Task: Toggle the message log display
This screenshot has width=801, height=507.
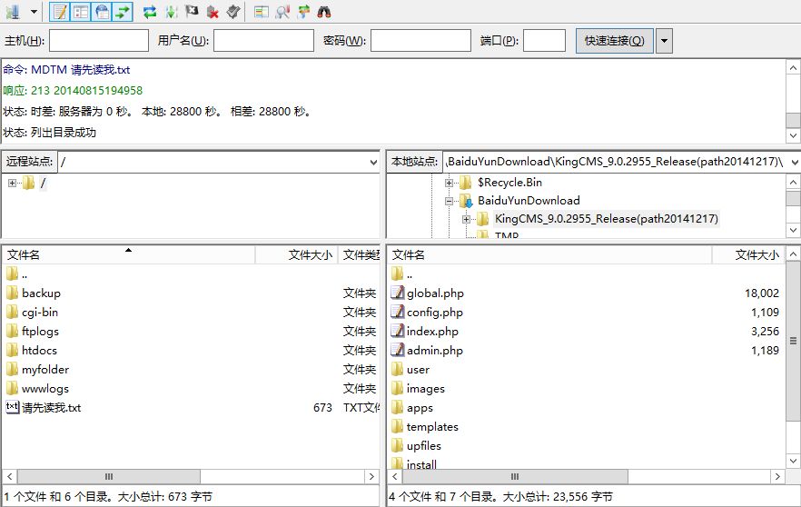Action: pos(60,11)
